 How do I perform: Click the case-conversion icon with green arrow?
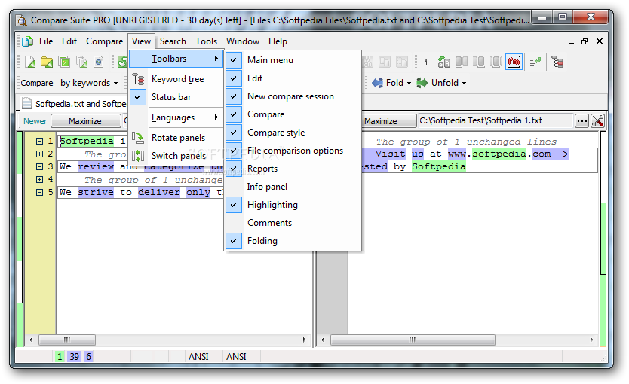[x=444, y=62]
